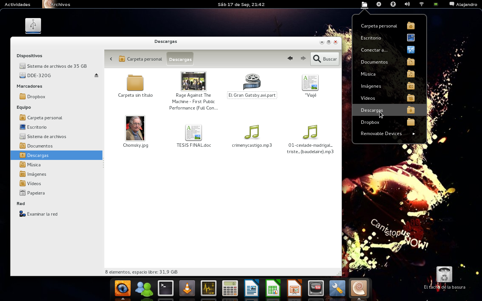
Task: Select the TESIS FINAL.doc document
Action: [x=194, y=136]
